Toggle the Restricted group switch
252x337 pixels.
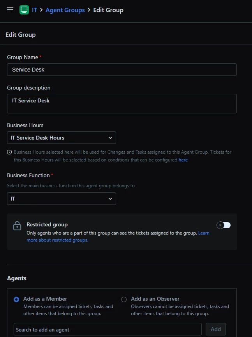coord(224,225)
